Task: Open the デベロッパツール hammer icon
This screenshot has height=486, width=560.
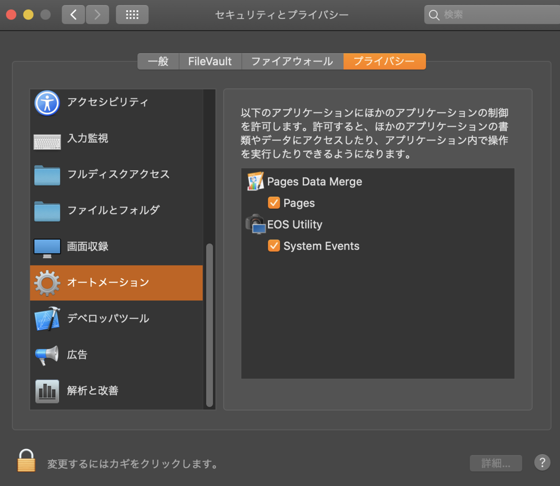Action: point(47,319)
